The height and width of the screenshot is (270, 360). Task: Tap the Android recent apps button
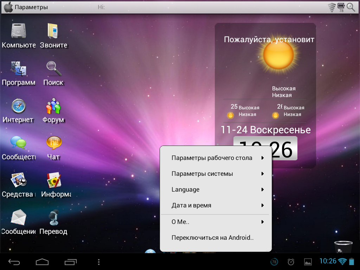(70, 262)
